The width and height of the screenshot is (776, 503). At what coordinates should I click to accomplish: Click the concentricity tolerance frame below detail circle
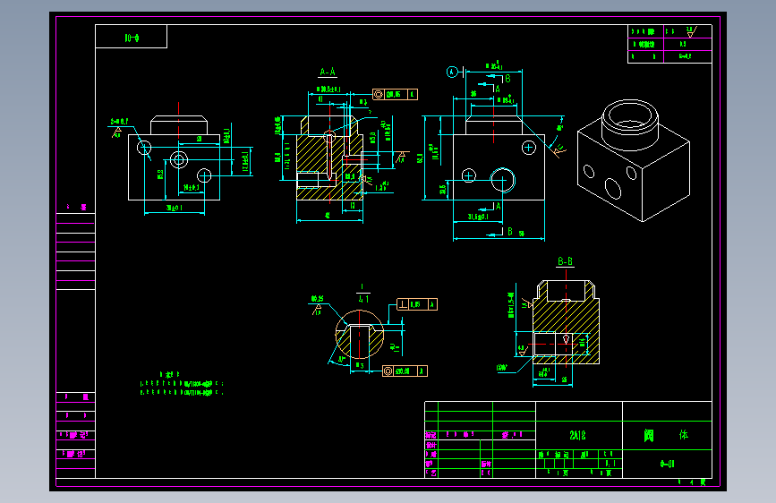point(405,371)
